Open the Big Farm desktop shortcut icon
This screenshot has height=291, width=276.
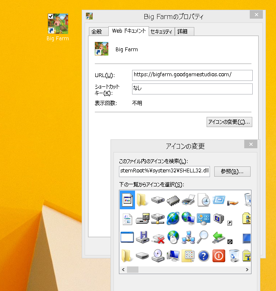58,24
